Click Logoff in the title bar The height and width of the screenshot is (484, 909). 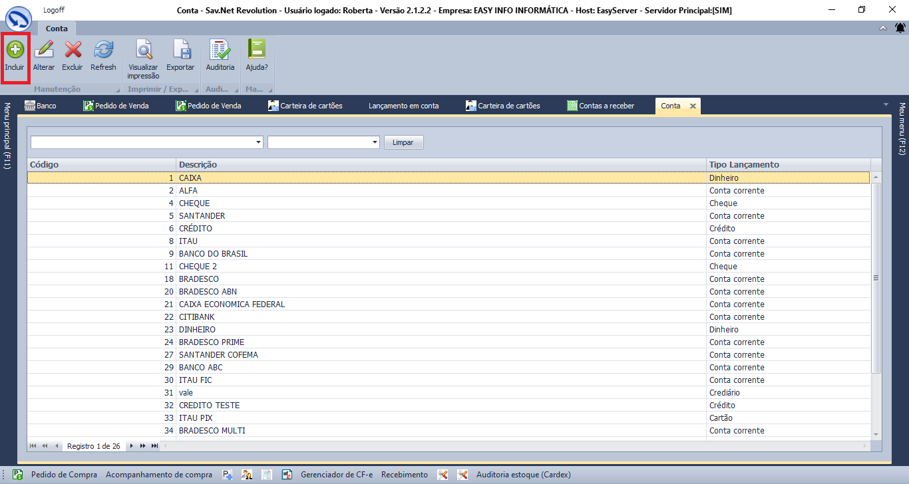click(54, 10)
